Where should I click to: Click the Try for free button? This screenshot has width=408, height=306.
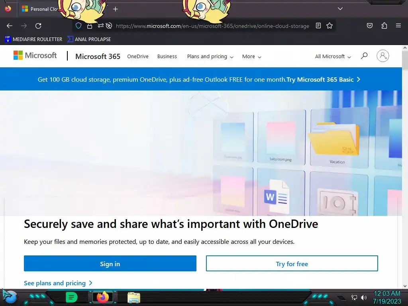[x=292, y=263]
